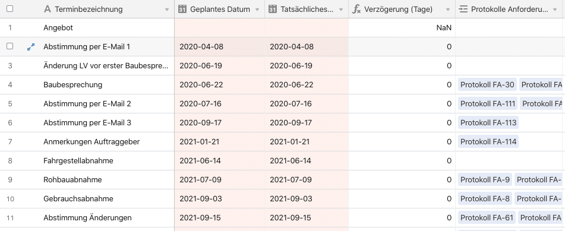Select row number 7 of Anmerkungen Auftraggeber
Viewport: 565px width, 231px height.
tap(10, 142)
